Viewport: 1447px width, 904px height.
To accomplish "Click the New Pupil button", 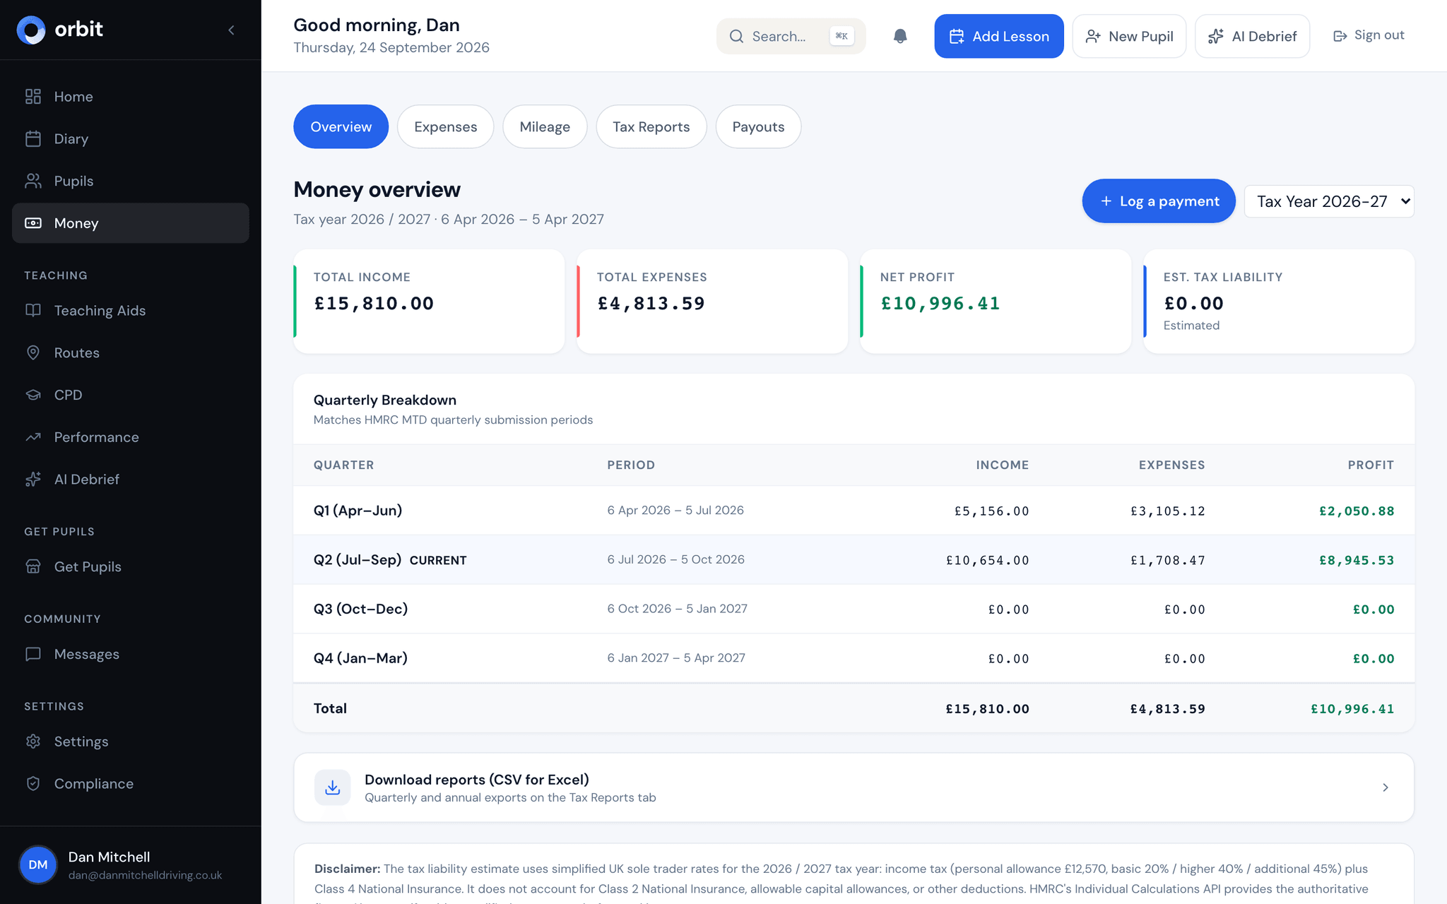I will 1129,36.
